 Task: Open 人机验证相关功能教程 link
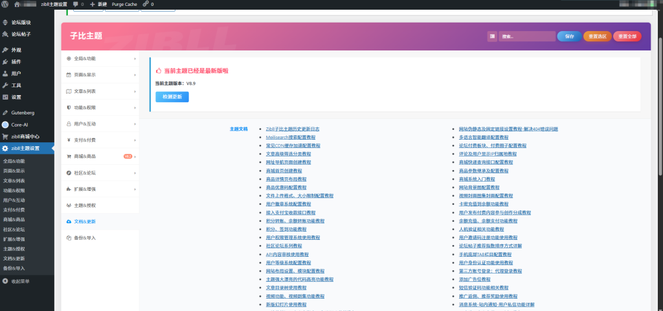pos(481,229)
